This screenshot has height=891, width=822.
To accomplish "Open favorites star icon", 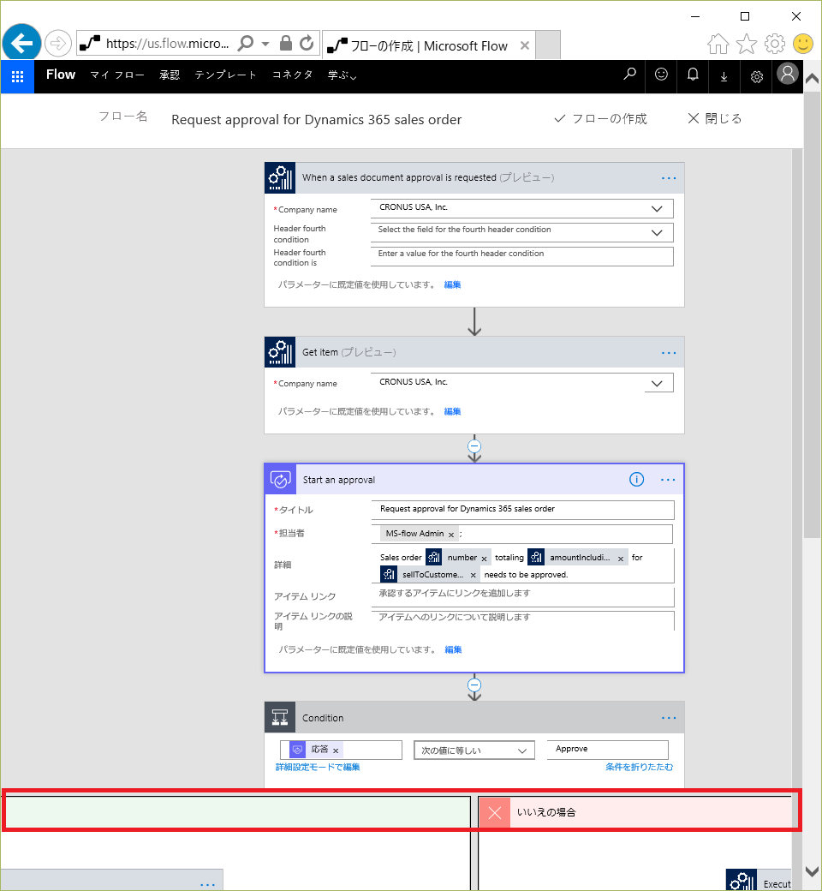I will (747, 44).
